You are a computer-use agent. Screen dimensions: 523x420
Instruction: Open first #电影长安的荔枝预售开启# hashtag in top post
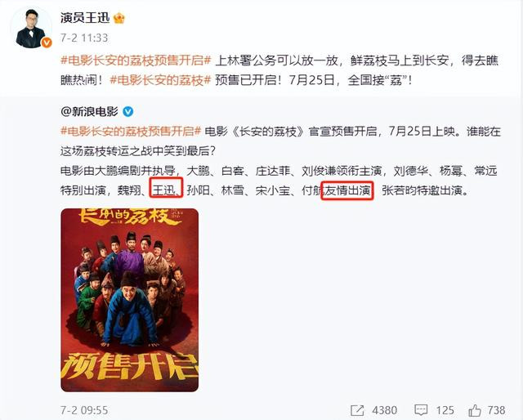pyautogui.click(x=136, y=60)
